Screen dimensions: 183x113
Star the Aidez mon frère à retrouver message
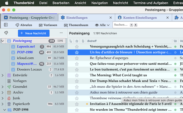tap(77, 93)
